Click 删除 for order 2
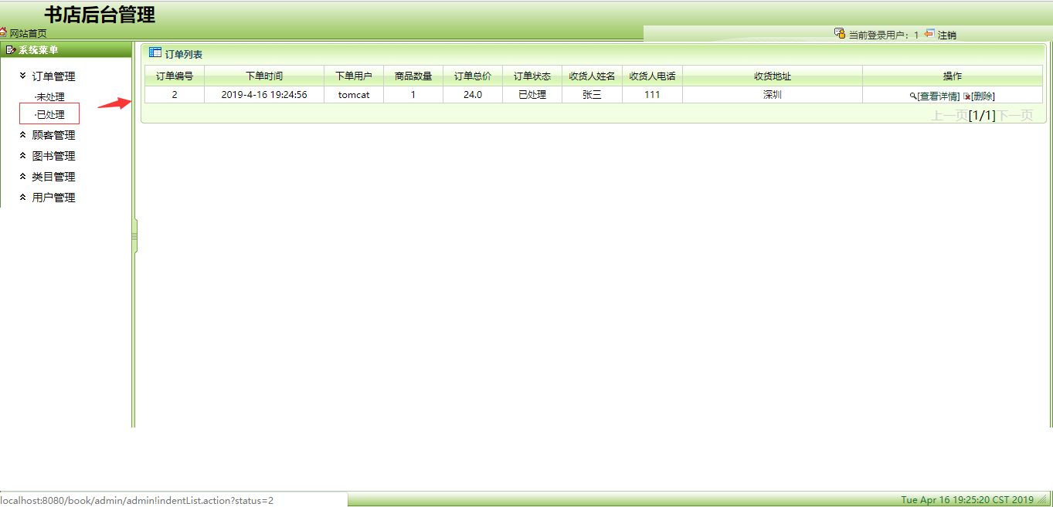The image size is (1053, 507). 983,96
